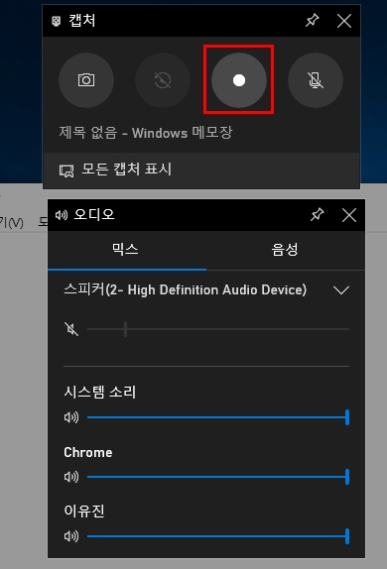The width and height of the screenshot is (387, 569).
Task: Unmute the speaker master volume
Action: (71, 329)
